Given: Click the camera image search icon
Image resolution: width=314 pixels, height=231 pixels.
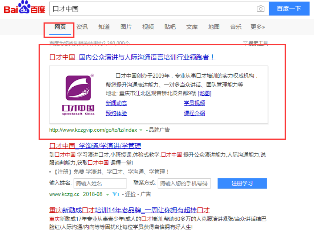Looking at the screenshot, I should pos(260,9).
